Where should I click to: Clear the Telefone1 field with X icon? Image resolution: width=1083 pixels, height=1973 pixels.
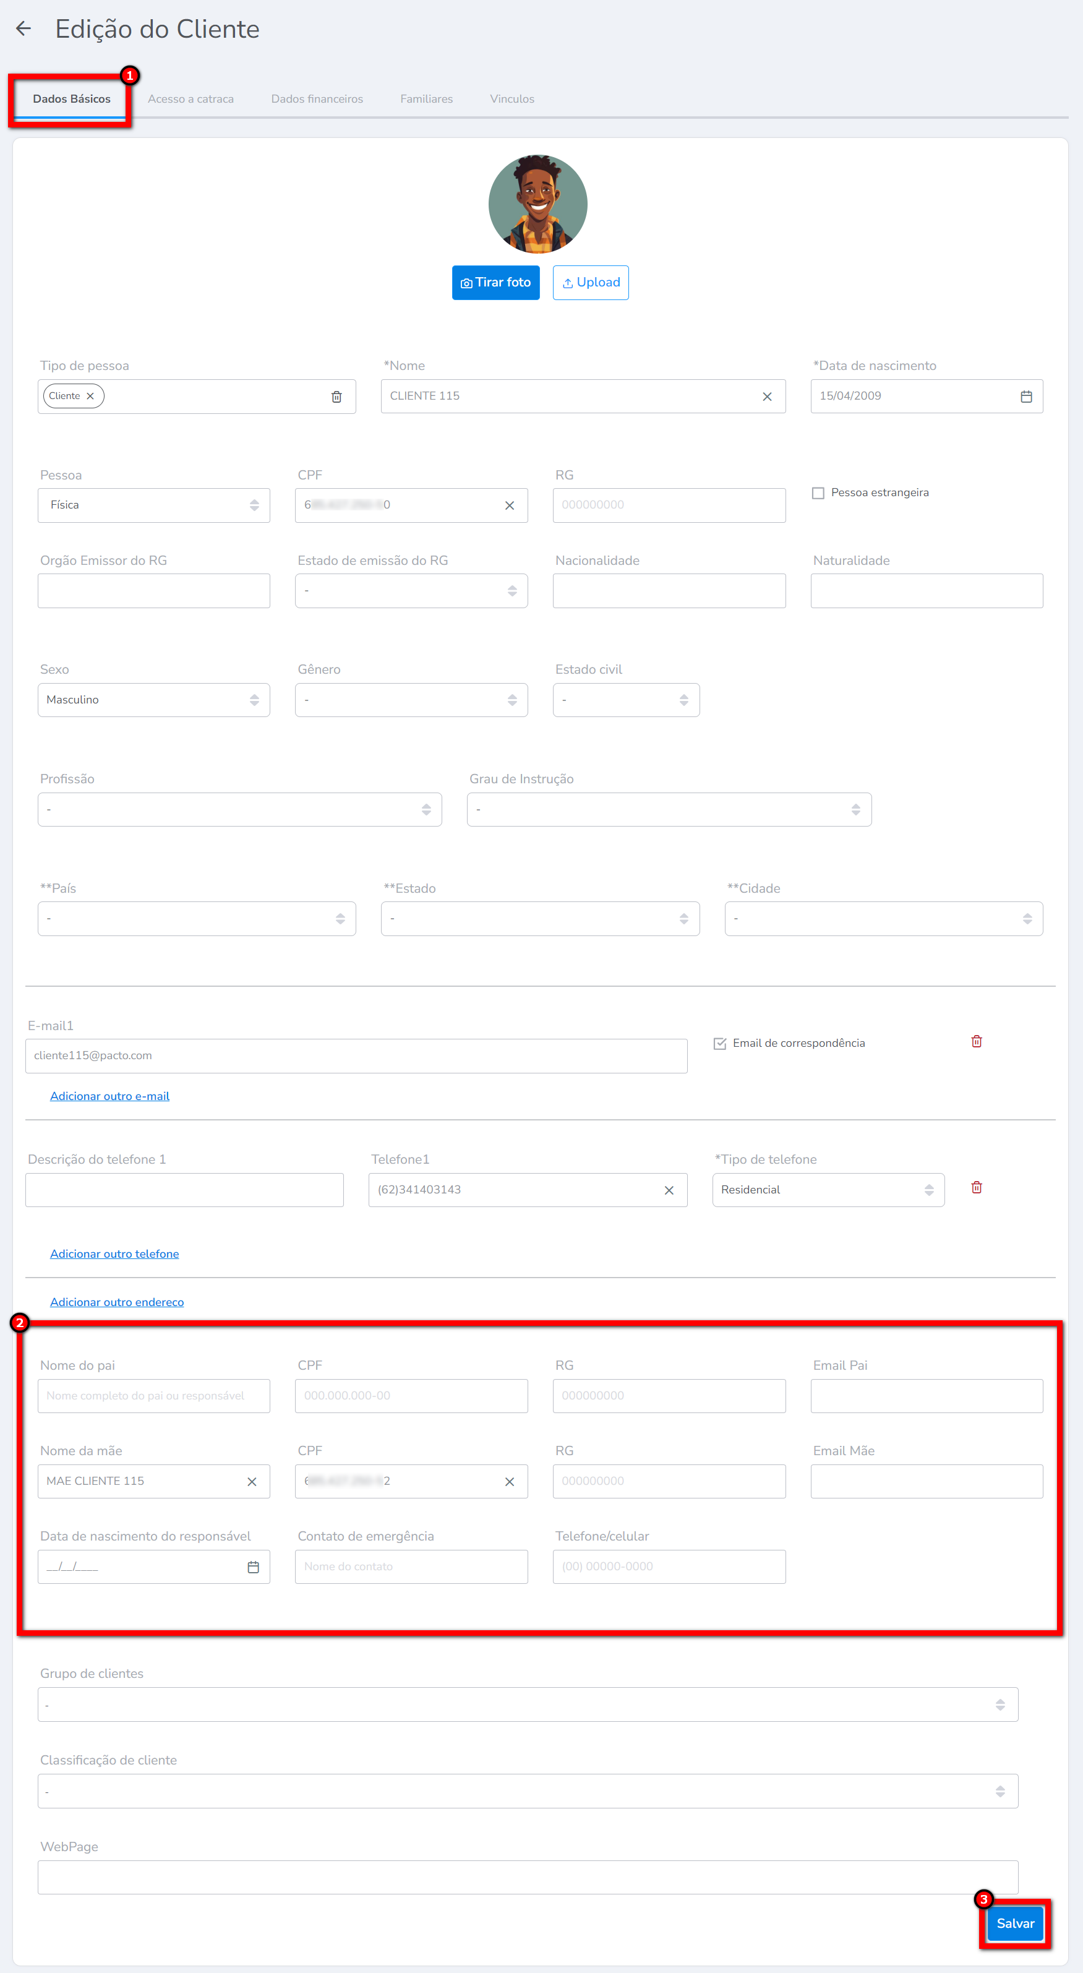click(669, 1190)
